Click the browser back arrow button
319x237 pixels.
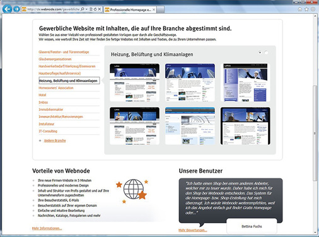pos(8,9)
